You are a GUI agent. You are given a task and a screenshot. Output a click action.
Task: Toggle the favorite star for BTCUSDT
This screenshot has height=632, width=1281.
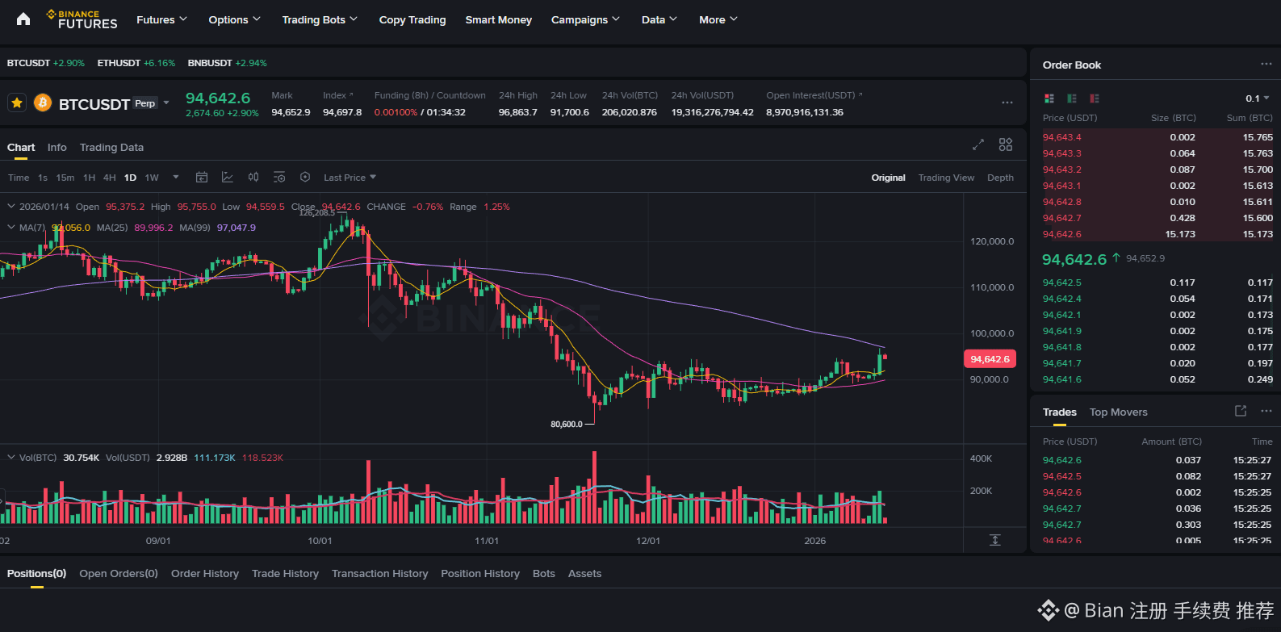(x=17, y=103)
